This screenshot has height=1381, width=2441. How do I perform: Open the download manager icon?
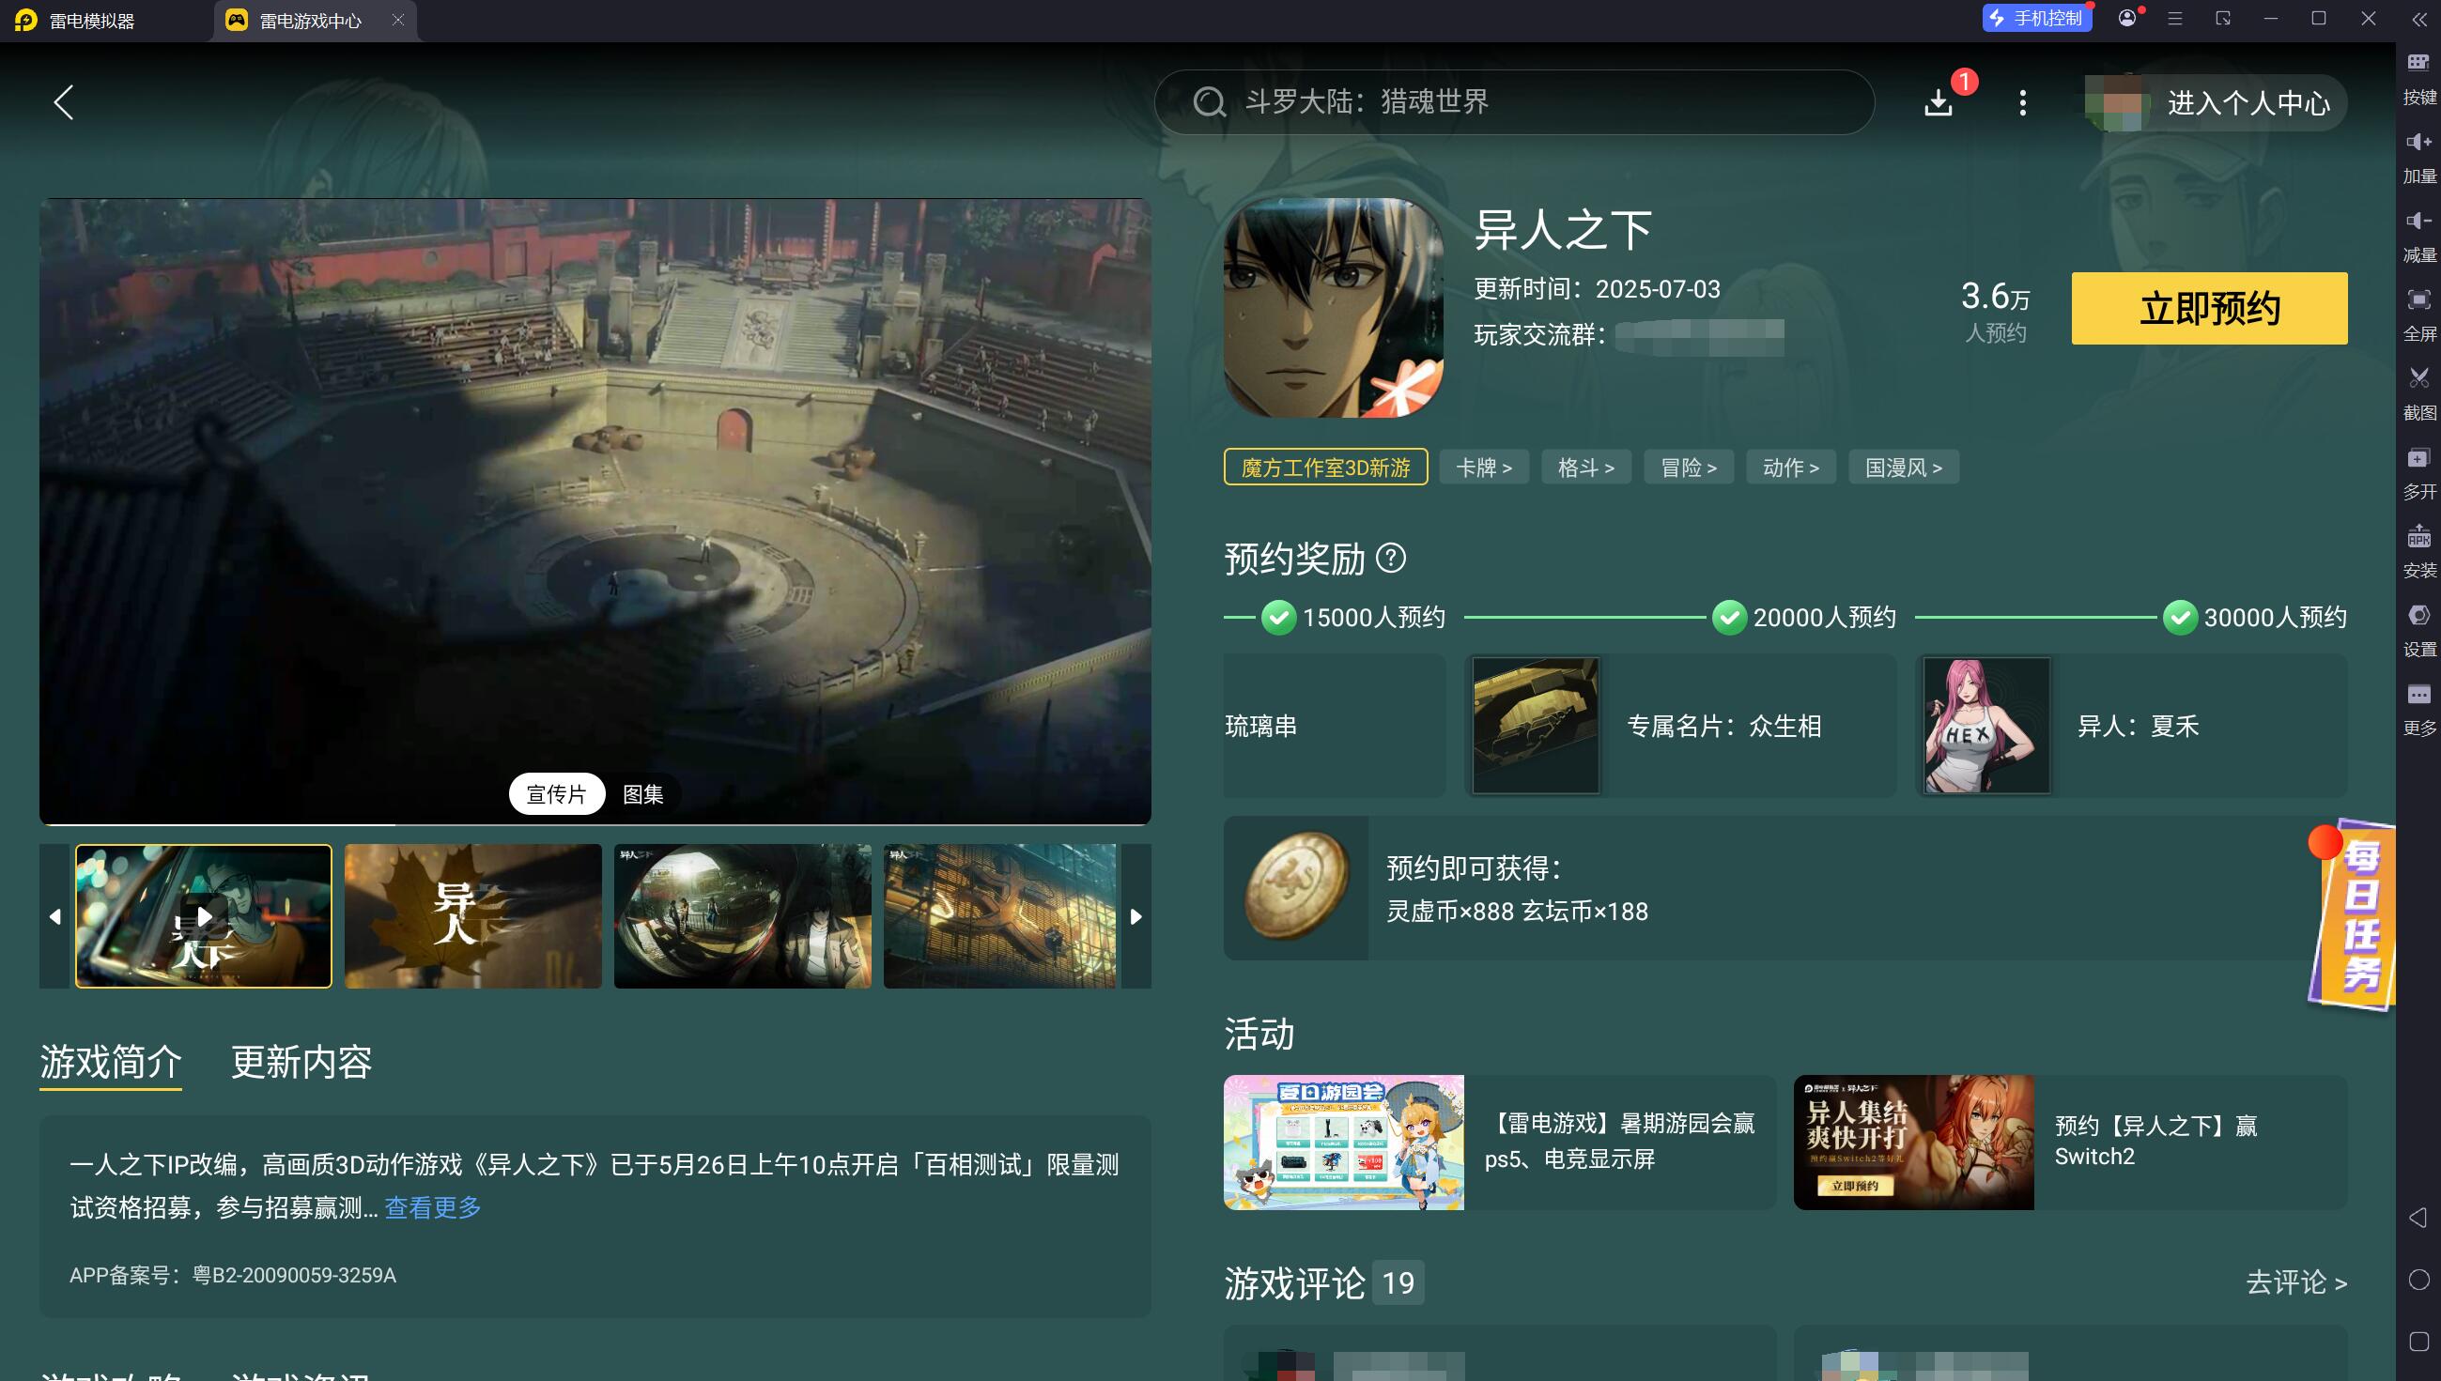pyautogui.click(x=1939, y=102)
